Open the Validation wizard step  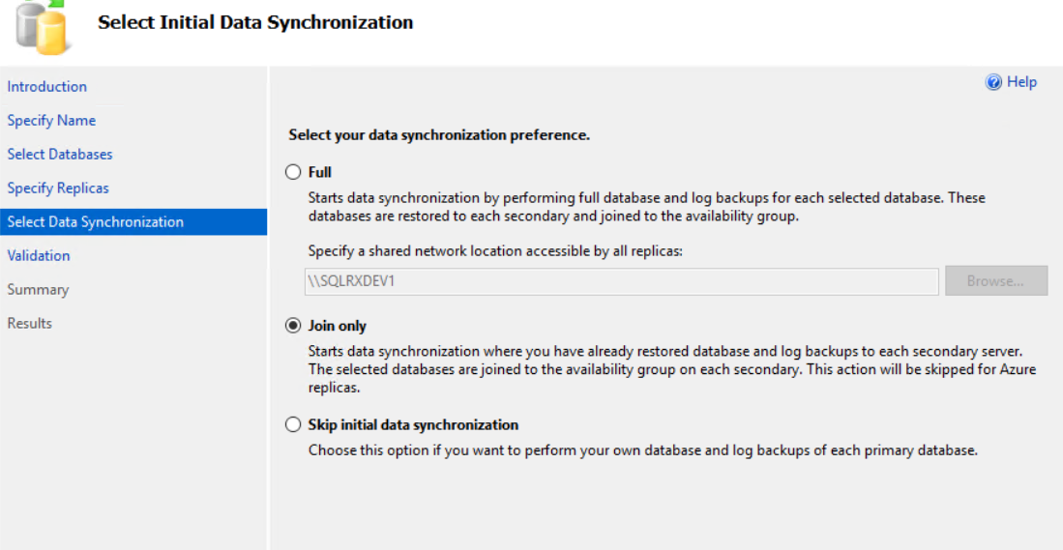[39, 255]
